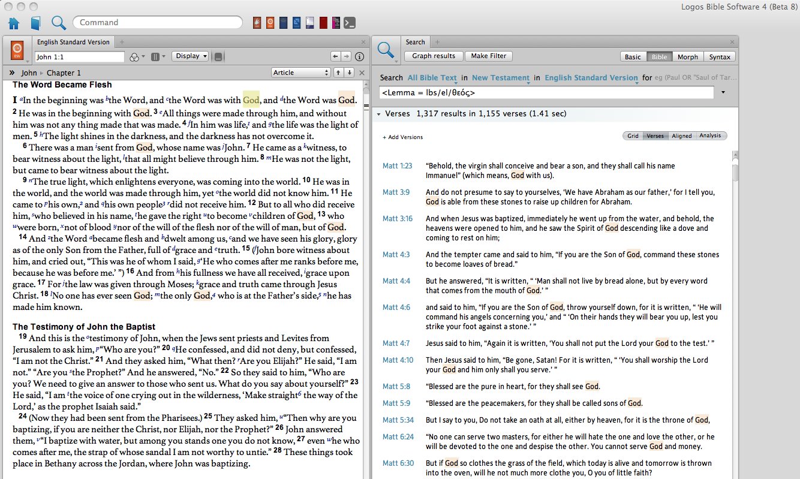
Task: Select the English Standard Version tab
Action: tap(73, 42)
